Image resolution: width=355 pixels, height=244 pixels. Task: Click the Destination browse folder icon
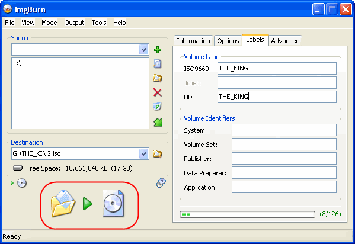click(x=158, y=154)
